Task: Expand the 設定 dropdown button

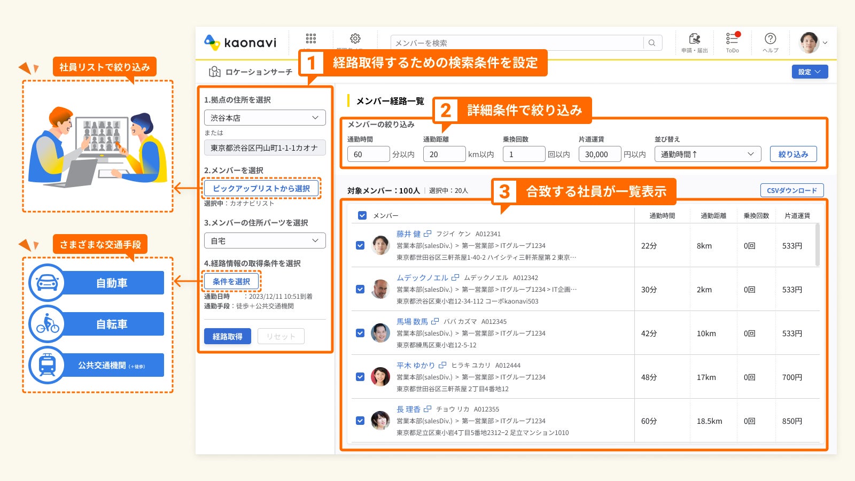Action: point(810,72)
